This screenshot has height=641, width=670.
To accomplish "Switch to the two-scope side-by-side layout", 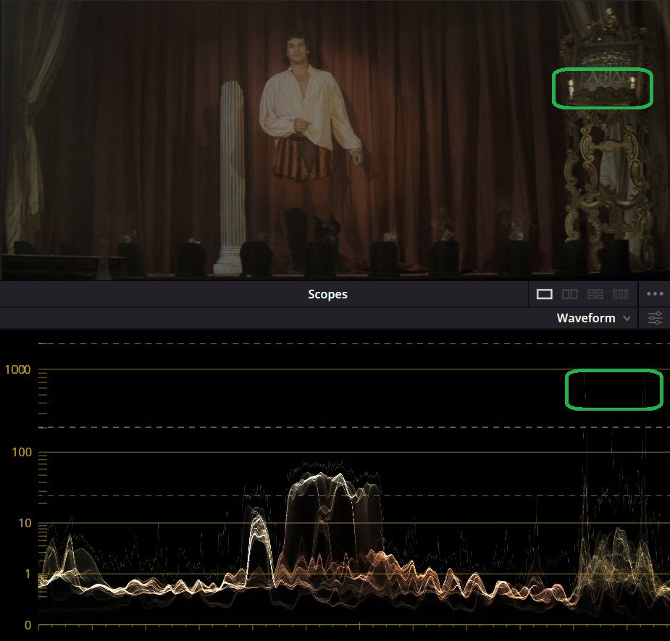I will click(x=569, y=294).
